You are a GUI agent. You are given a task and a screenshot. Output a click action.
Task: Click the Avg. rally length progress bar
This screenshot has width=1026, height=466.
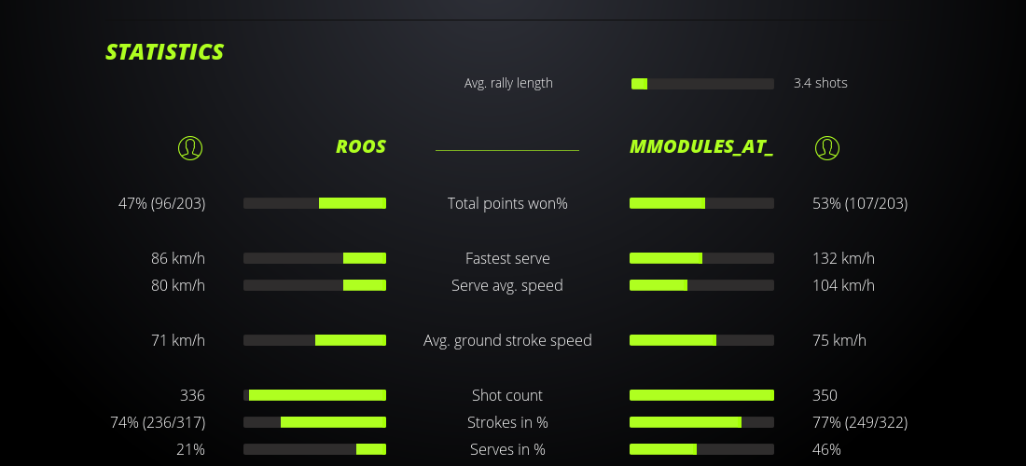(x=702, y=84)
